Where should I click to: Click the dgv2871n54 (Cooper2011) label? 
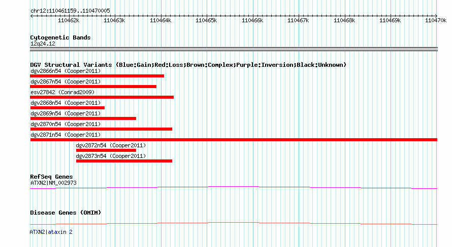66,135
